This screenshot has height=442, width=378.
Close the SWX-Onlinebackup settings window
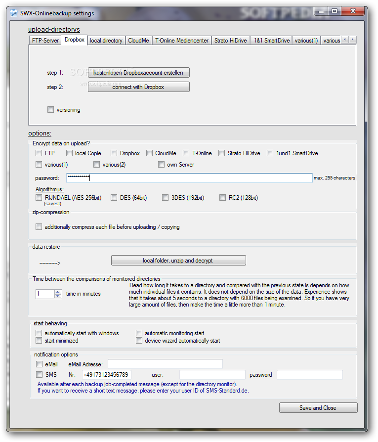[353, 11]
